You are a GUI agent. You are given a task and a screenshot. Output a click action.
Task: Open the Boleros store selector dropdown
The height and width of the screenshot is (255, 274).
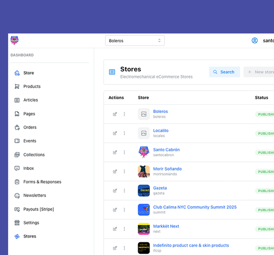point(135,41)
